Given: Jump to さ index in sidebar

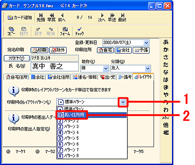Looking at the screenshot, I should pyautogui.click(x=166, y=57).
